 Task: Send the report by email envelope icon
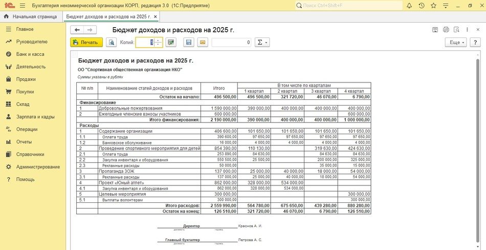(x=202, y=43)
